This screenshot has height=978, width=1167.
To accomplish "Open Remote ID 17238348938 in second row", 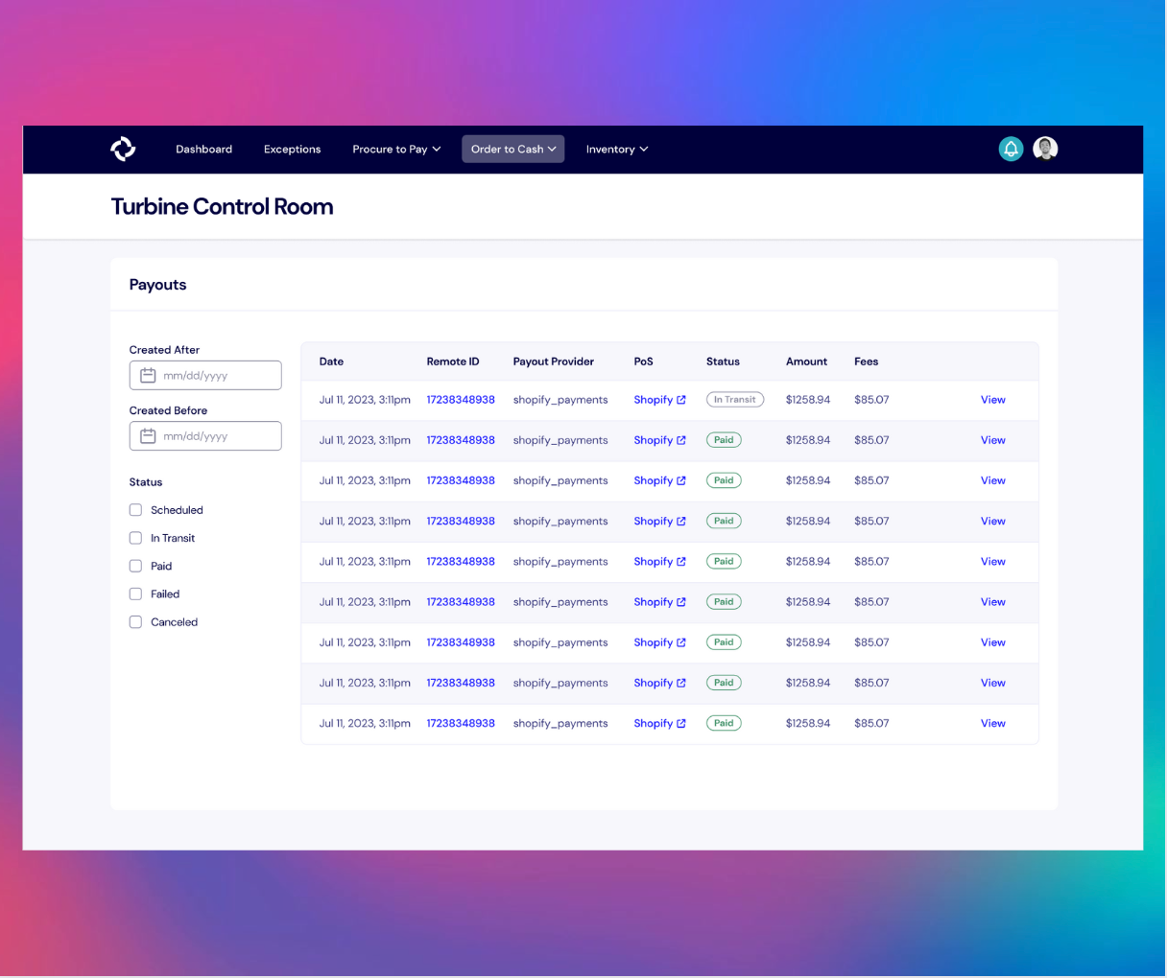I will [461, 440].
